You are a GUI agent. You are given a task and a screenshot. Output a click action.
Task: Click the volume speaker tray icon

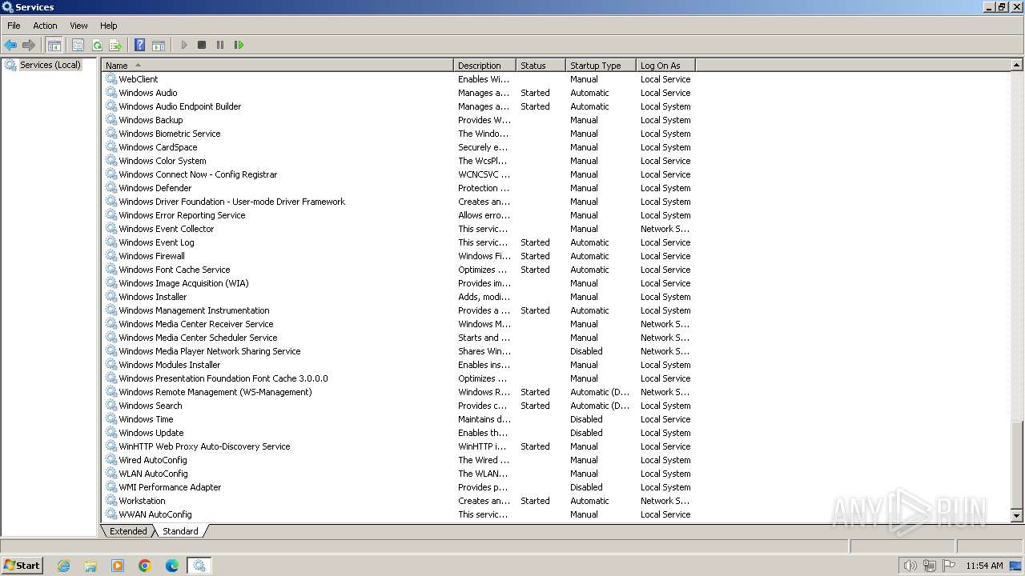(910, 566)
